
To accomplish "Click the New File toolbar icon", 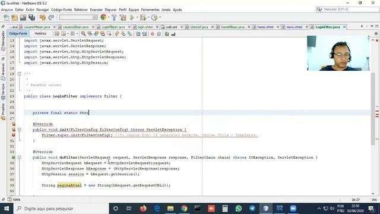I will pyautogui.click(x=7, y=17).
